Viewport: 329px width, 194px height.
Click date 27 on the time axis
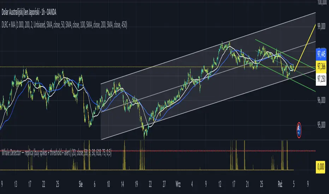(x=164, y=184)
